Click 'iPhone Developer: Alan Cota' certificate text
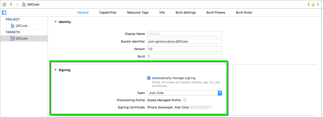The width and height of the screenshot is (323, 117). [x=168, y=107]
